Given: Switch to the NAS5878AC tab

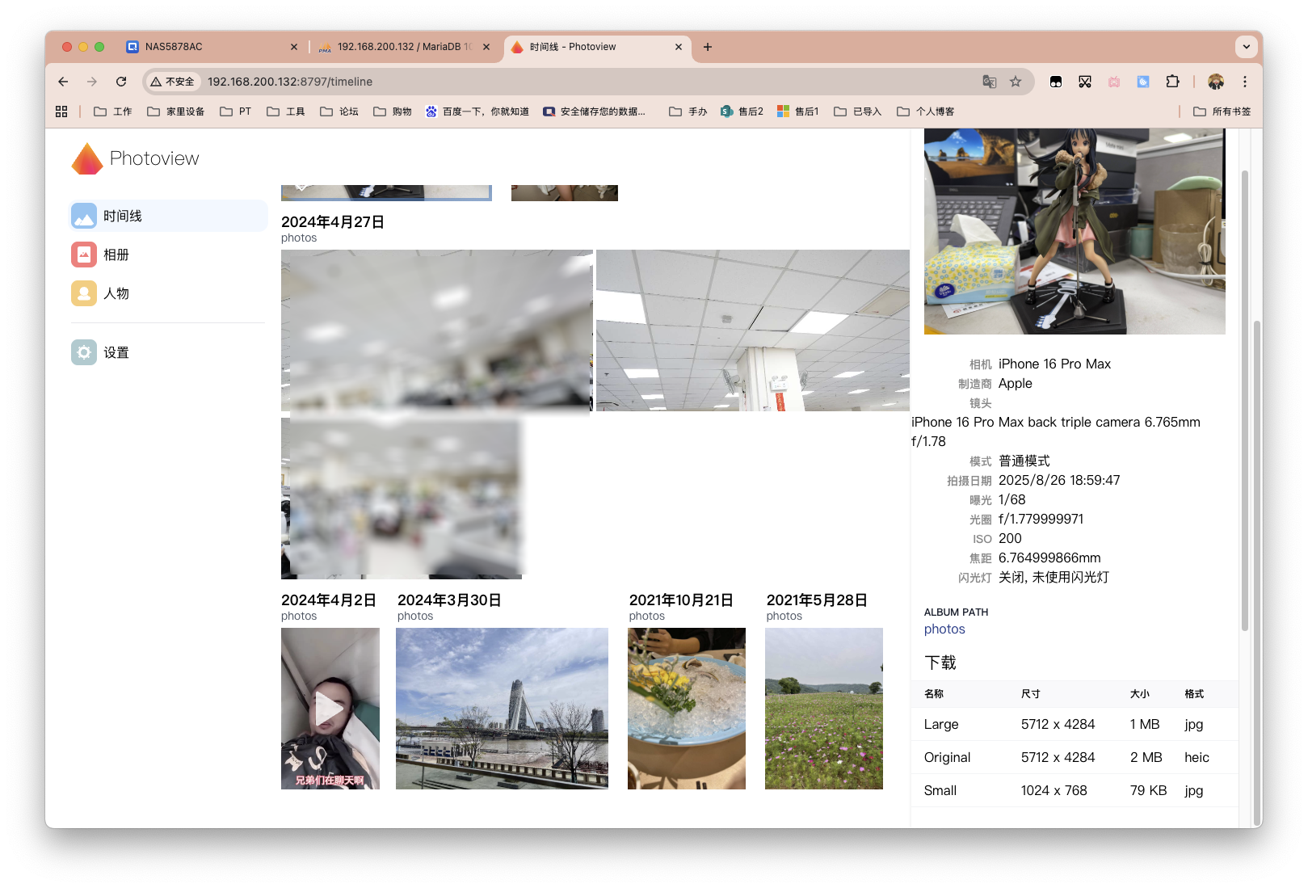Looking at the screenshot, I should point(174,47).
